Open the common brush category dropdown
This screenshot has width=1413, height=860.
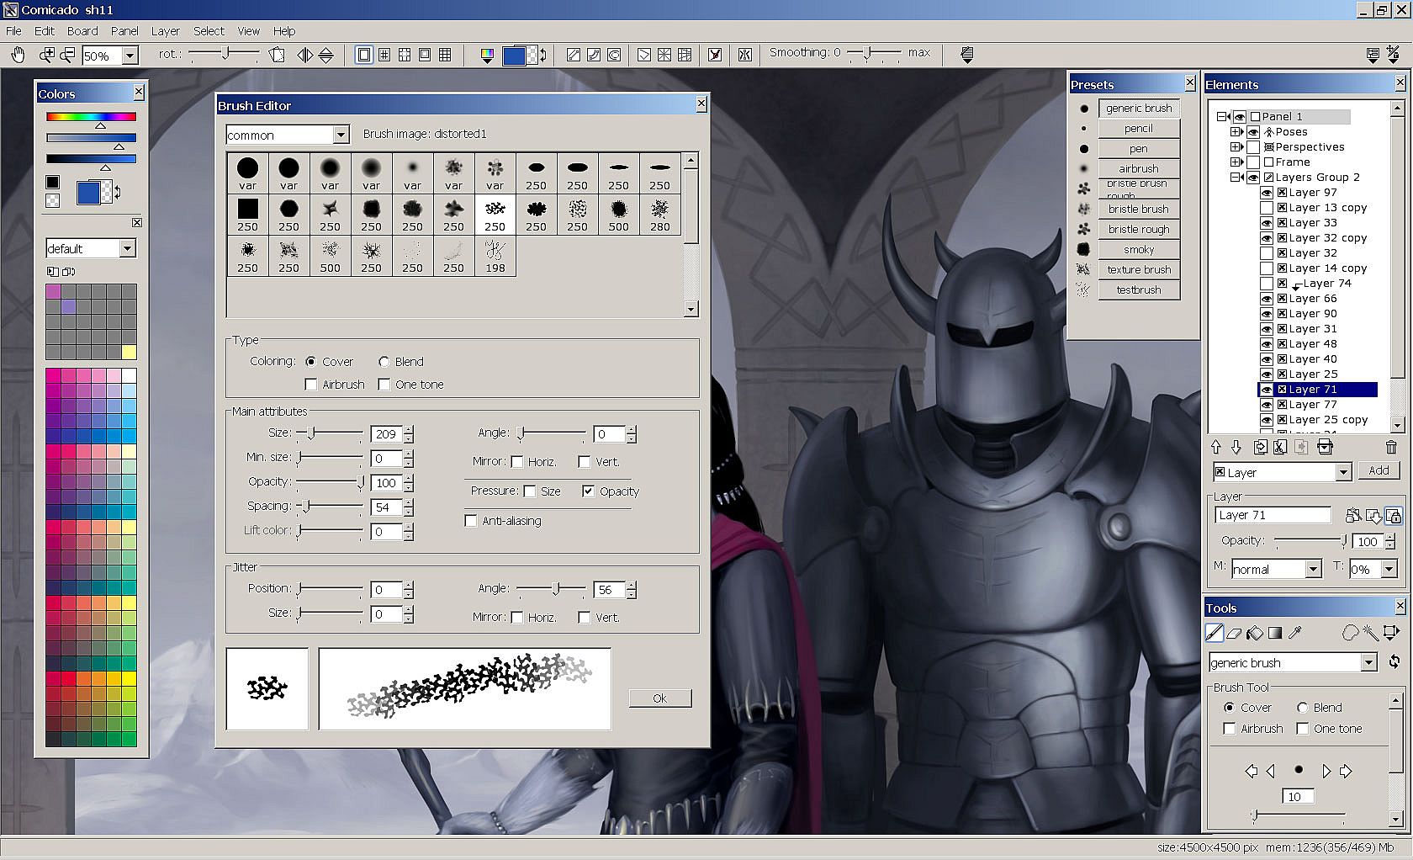[x=341, y=135]
